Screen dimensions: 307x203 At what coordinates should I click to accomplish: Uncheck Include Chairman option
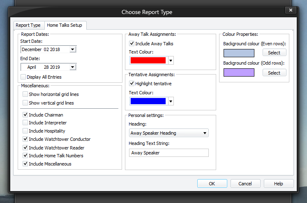[25, 115]
